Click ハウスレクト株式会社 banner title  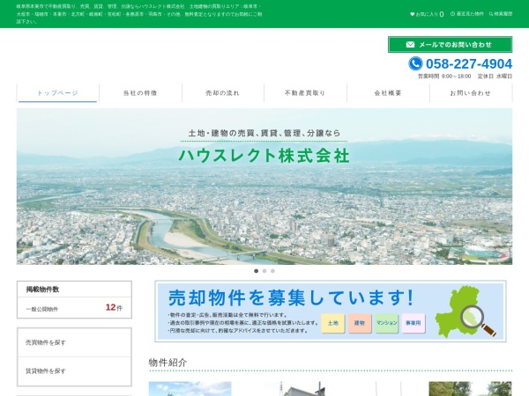pos(264,156)
